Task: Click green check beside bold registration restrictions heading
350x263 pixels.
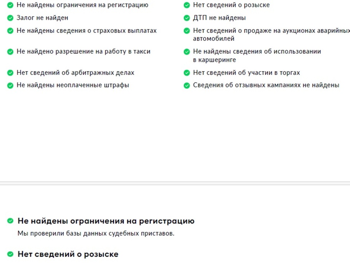Action: coord(10,221)
